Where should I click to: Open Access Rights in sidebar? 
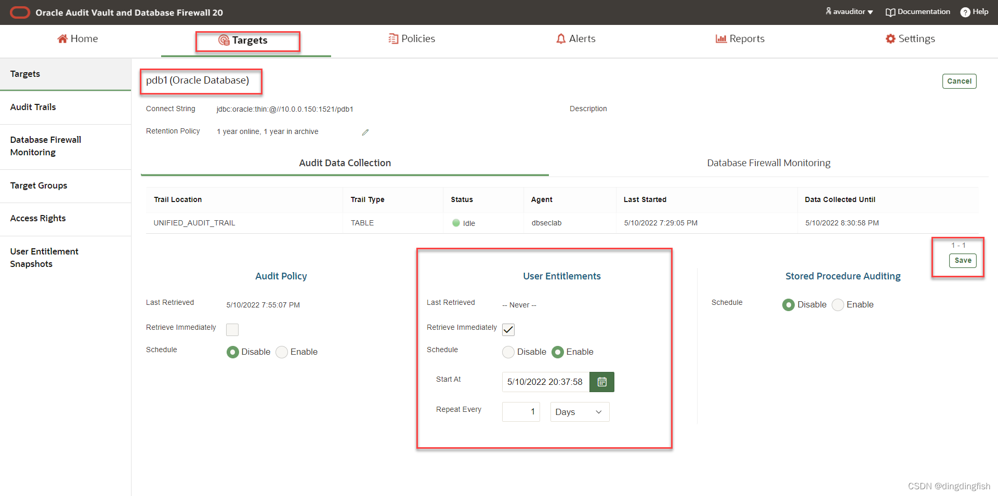click(65, 219)
